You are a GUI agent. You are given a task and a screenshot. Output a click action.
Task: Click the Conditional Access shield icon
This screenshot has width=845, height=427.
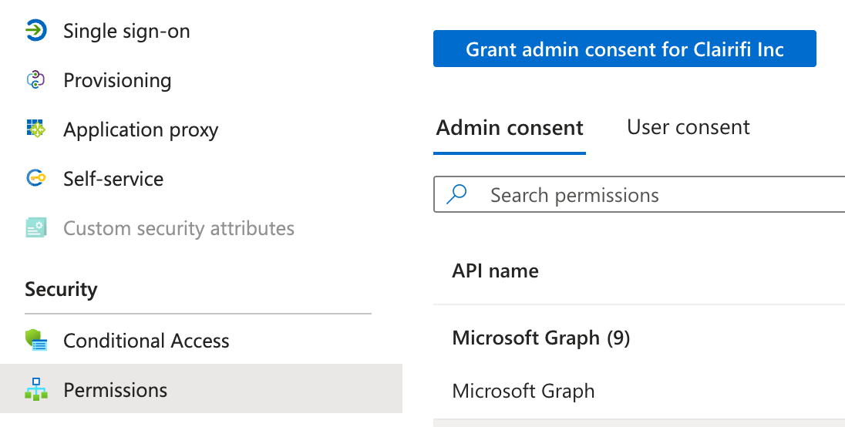(x=35, y=341)
